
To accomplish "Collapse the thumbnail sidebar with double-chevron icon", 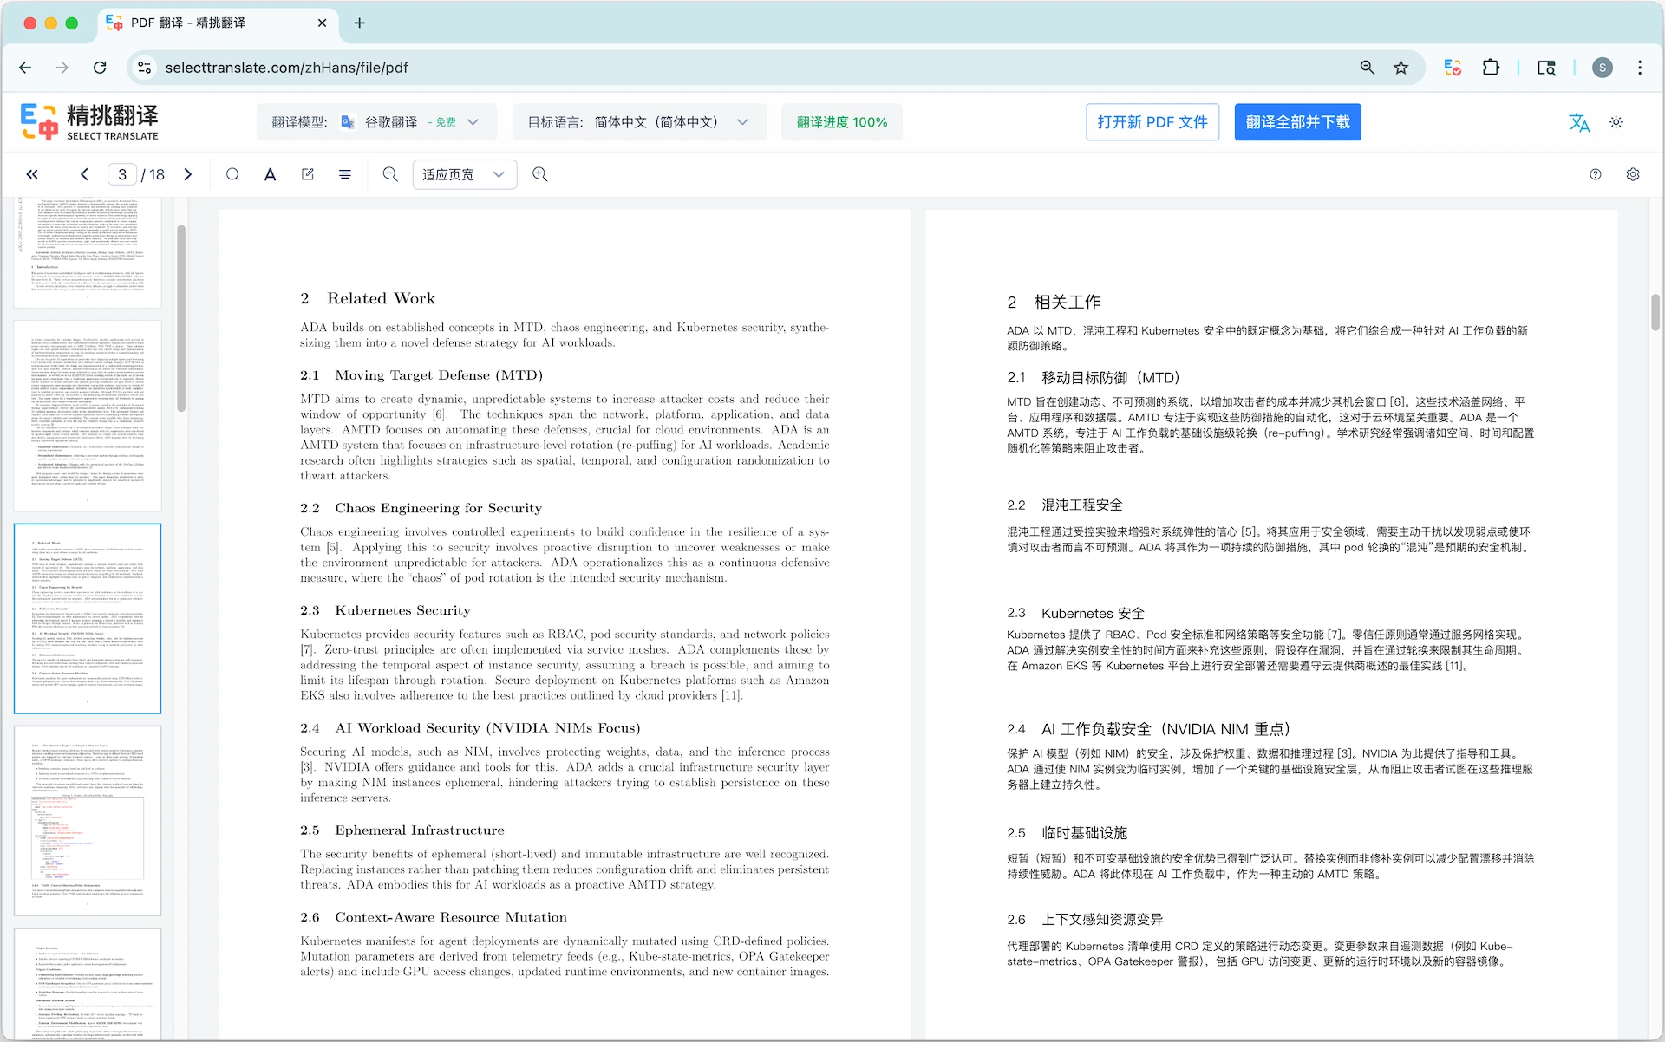I will click(32, 174).
